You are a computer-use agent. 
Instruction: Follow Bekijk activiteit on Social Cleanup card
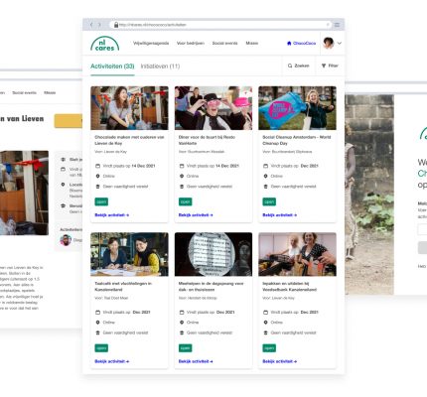pos(280,215)
